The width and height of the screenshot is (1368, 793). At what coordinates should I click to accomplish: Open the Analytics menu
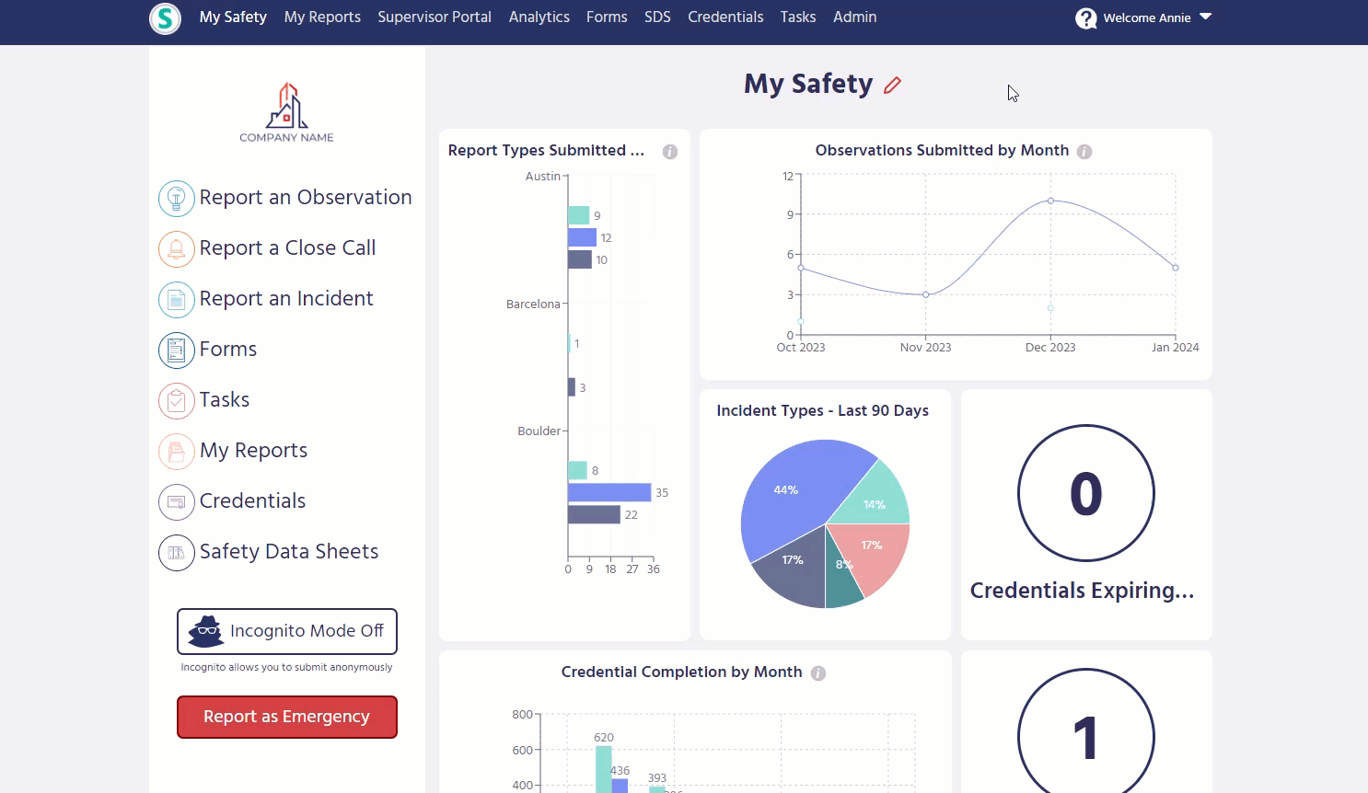point(539,17)
